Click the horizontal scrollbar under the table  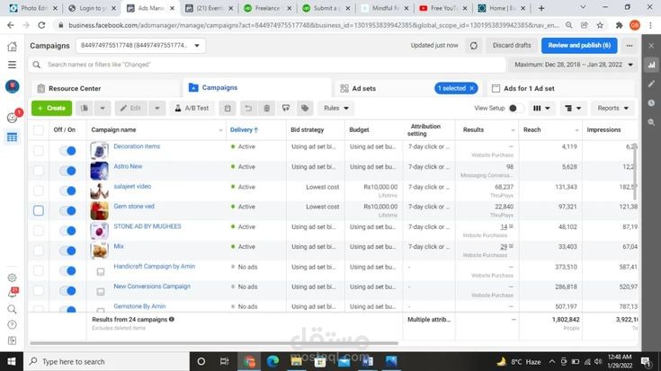coord(214,343)
